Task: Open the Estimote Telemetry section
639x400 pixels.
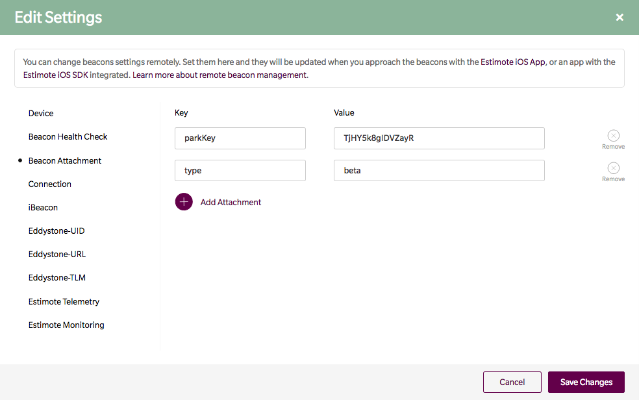Action: [64, 301]
